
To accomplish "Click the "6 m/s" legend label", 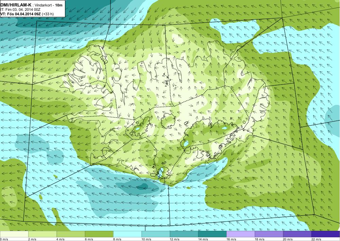I will pos(89,239).
